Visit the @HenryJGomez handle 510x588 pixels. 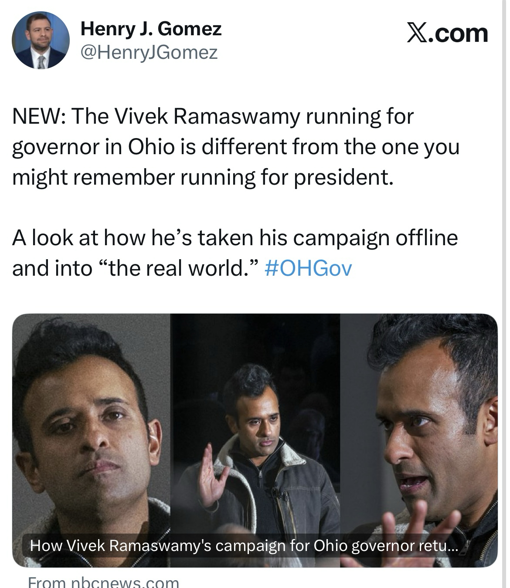[x=149, y=53]
